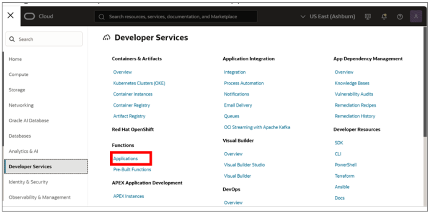The image size is (429, 212).
Task: Select Home in the navigation menu
Action: tap(16, 59)
